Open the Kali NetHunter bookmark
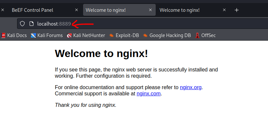The width and height of the screenshot is (268, 136). click(x=86, y=35)
